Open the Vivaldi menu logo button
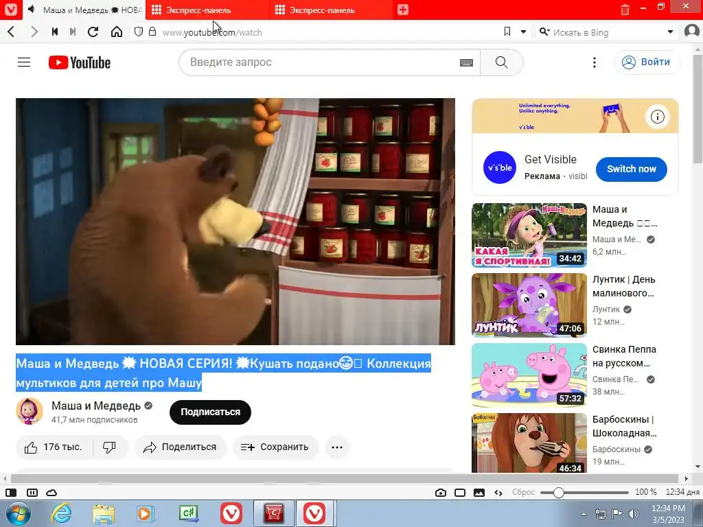This screenshot has height=527, width=703. (10, 10)
